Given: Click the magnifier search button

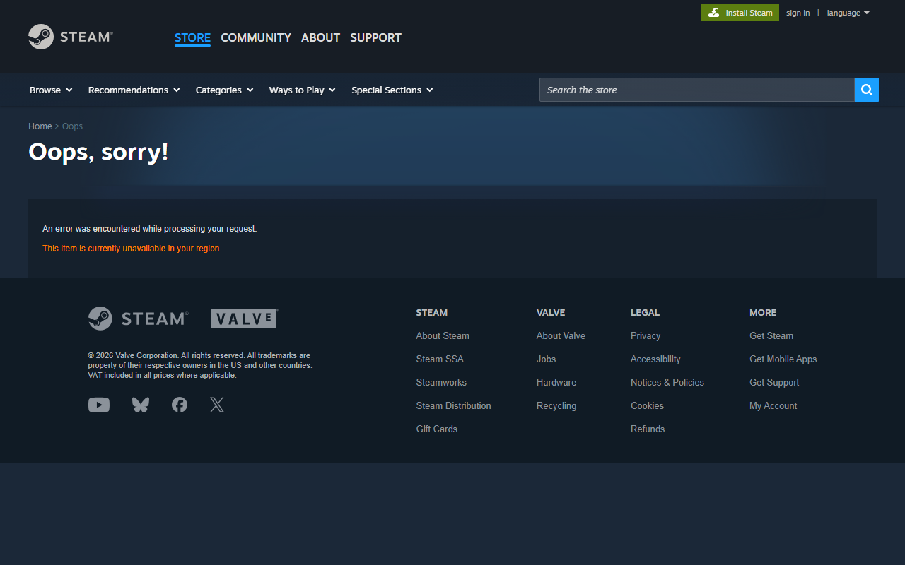Looking at the screenshot, I should (x=867, y=90).
